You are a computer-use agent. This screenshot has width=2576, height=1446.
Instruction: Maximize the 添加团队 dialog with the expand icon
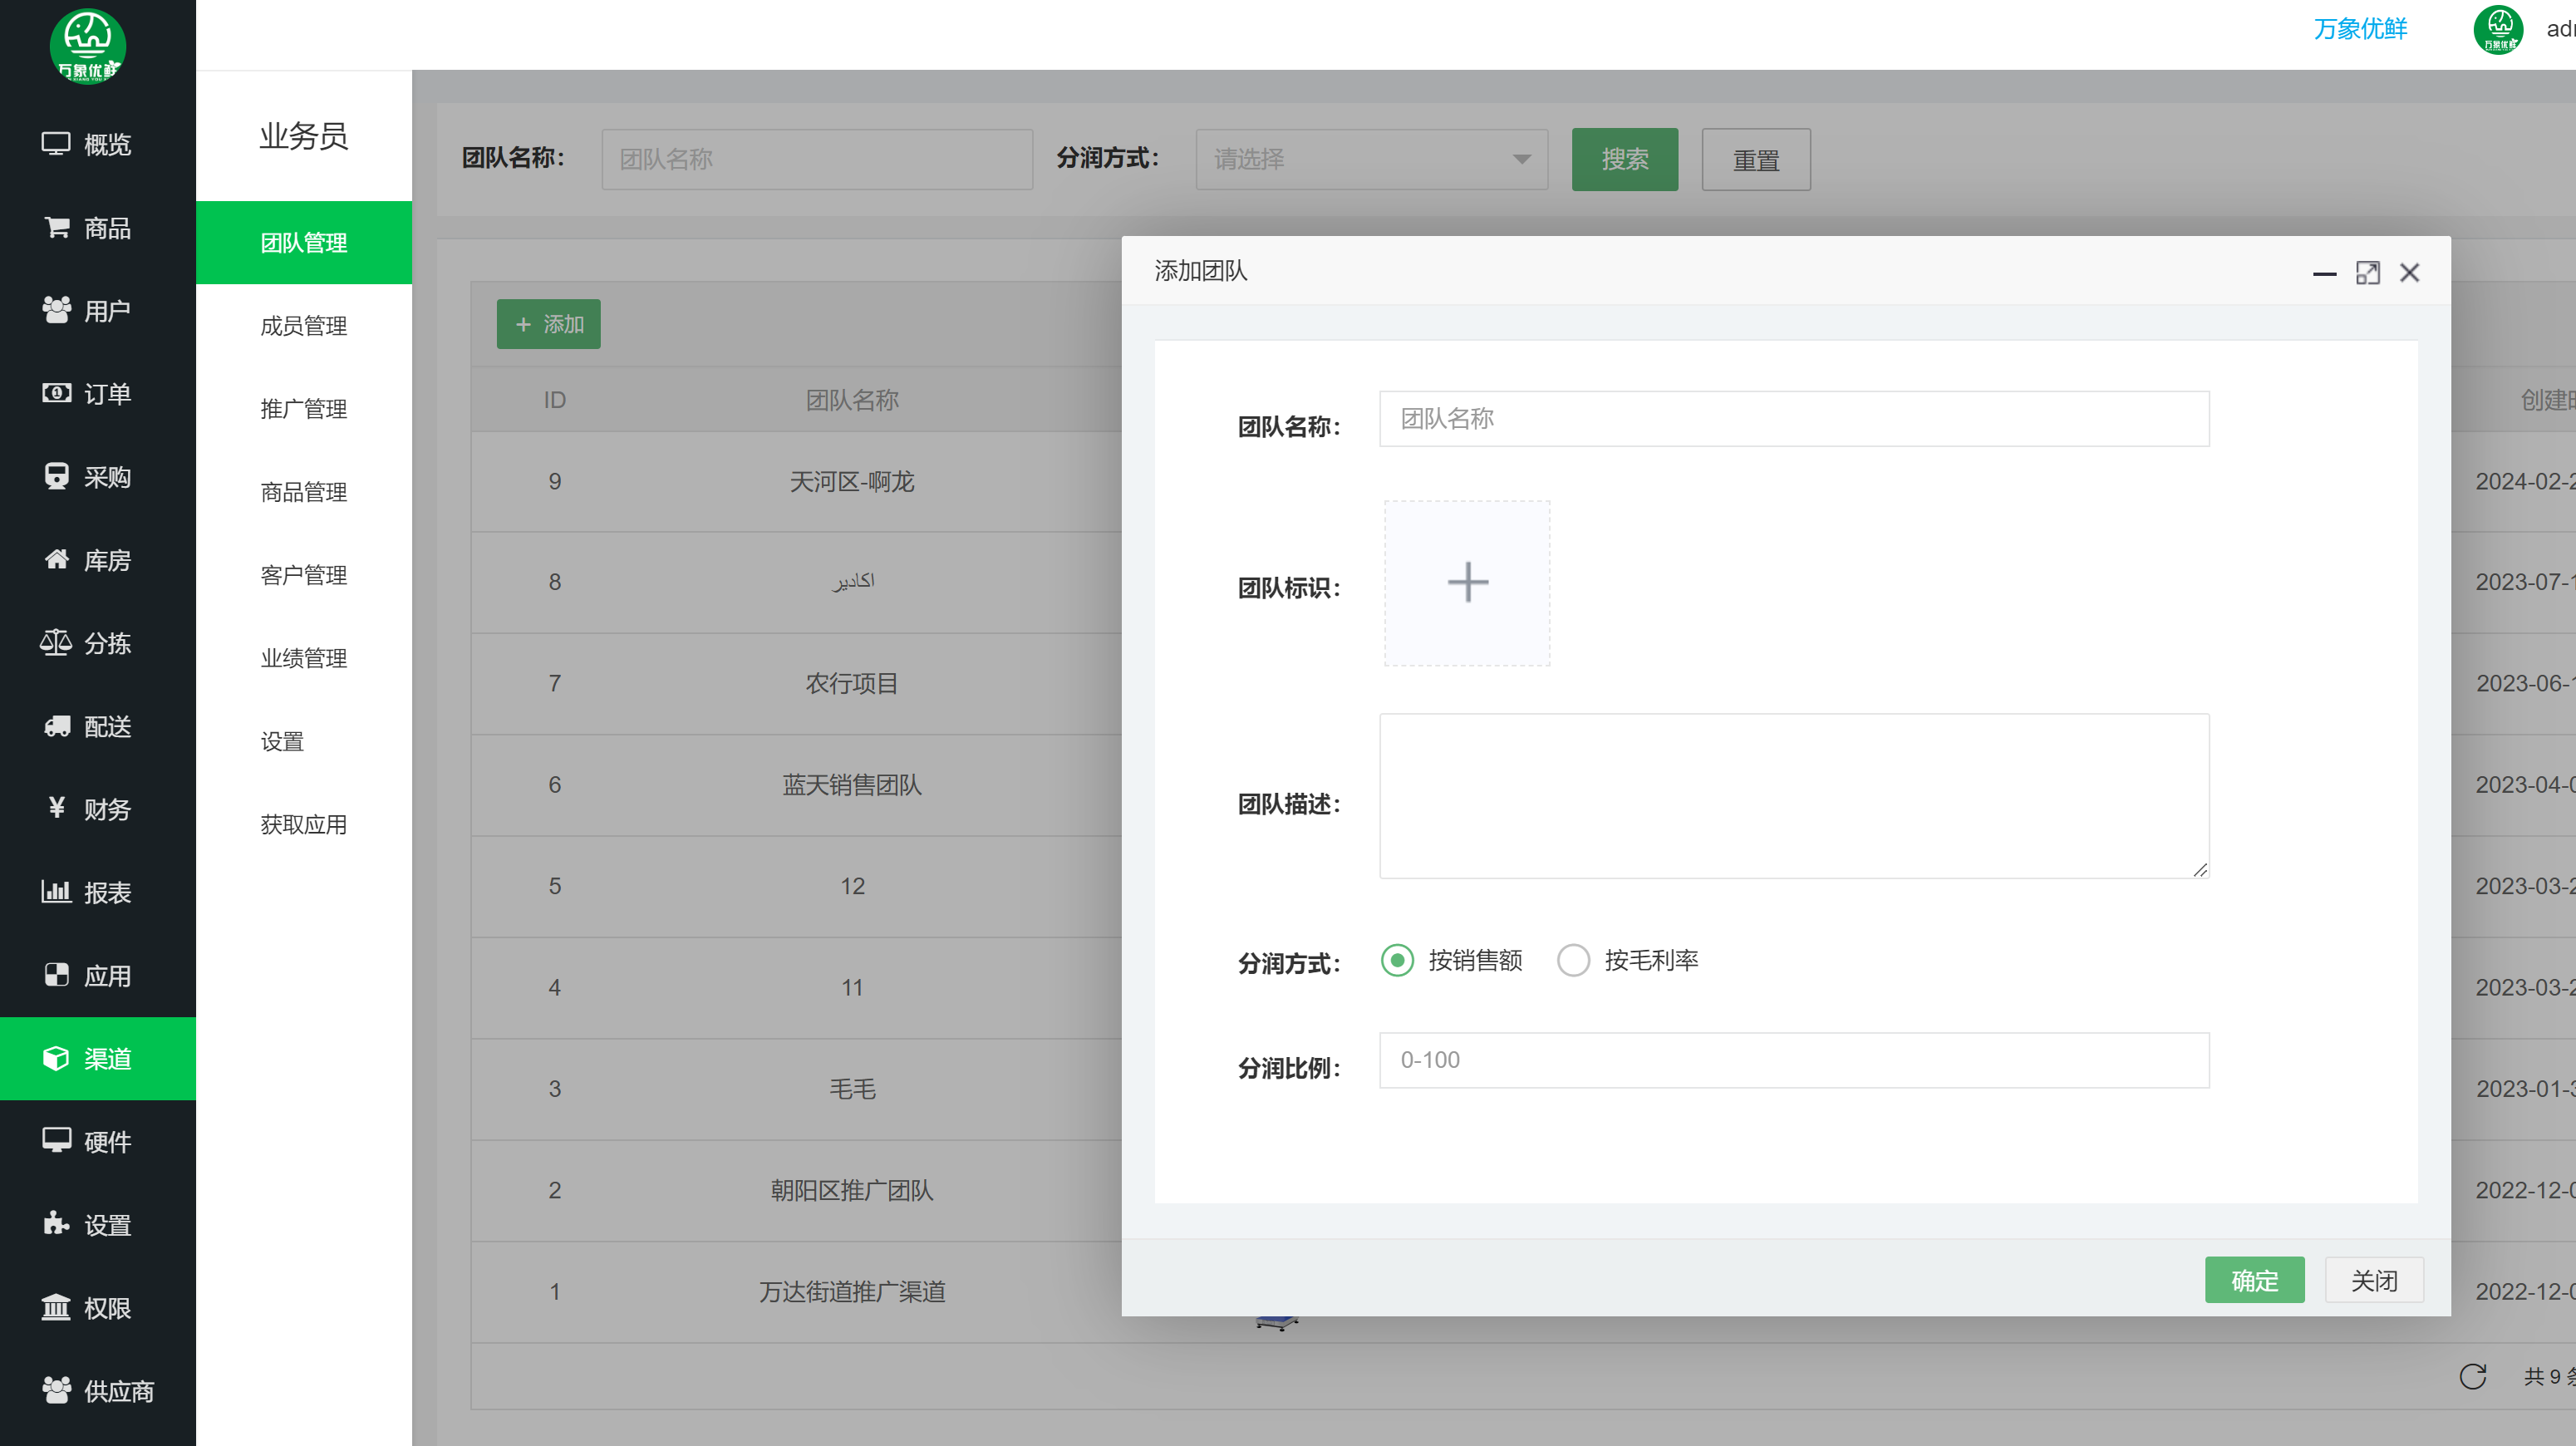click(x=2367, y=273)
